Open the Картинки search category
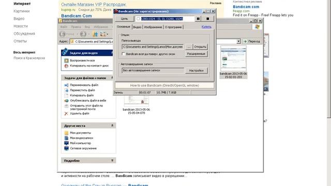The width and height of the screenshot is (331, 186). (x=22, y=11)
